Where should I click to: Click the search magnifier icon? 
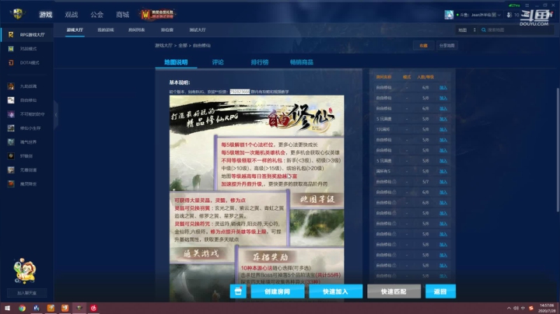click(484, 30)
